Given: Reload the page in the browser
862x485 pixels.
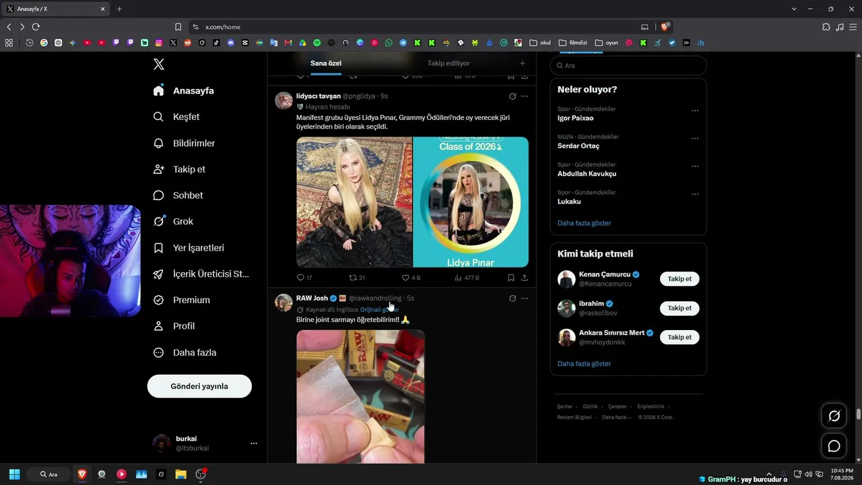Looking at the screenshot, I should [36, 27].
